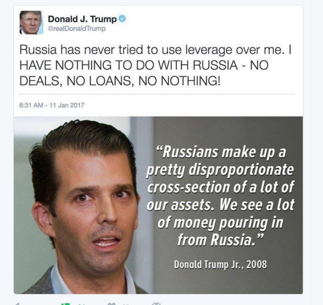Screen dimensions: 323x305
Task: Select the 'Russia has never tried' tweet line
Action: click(x=156, y=50)
